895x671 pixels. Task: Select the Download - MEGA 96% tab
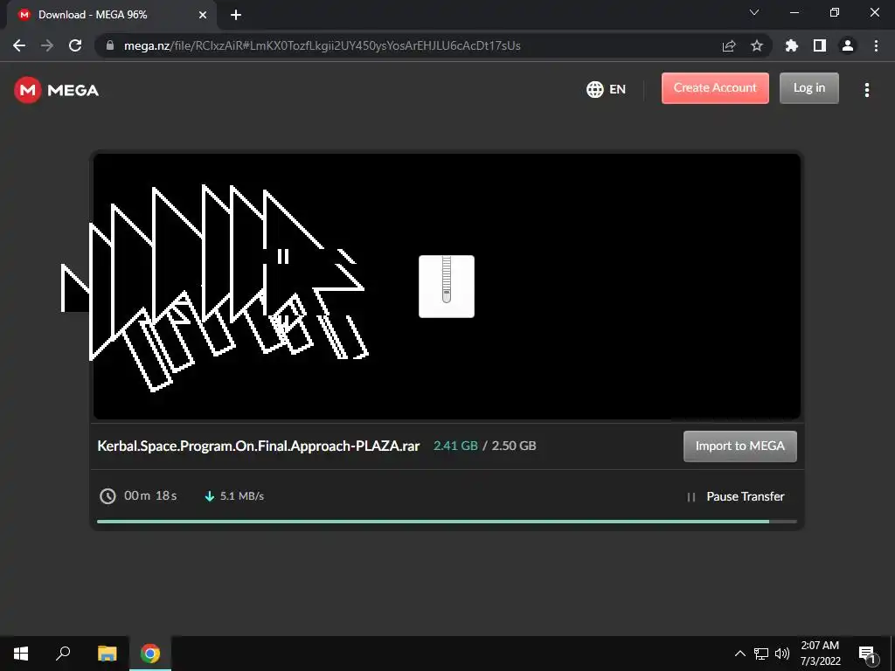click(x=112, y=16)
